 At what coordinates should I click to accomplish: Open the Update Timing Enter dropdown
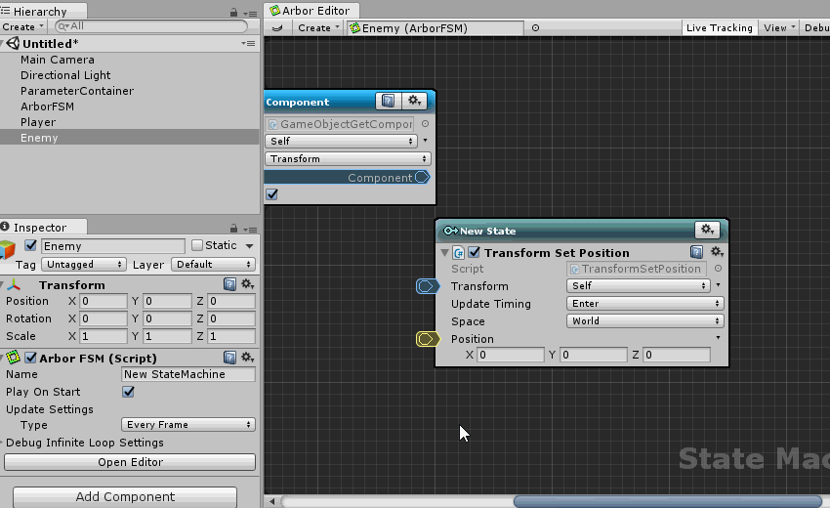pyautogui.click(x=644, y=304)
